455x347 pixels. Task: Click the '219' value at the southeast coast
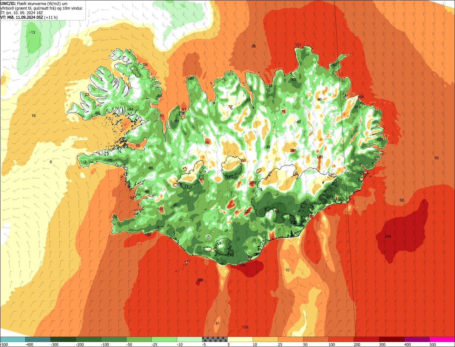[x=330, y=197]
